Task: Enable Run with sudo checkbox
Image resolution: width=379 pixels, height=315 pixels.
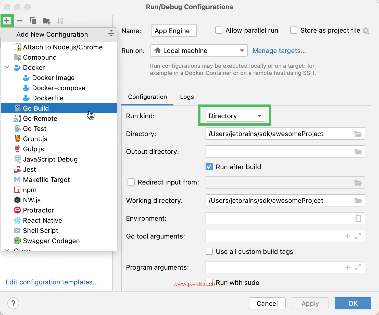Action: (209, 282)
